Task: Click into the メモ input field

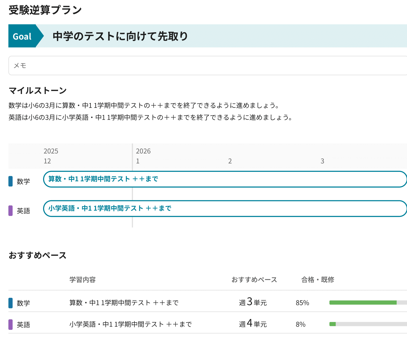Action: (207, 66)
